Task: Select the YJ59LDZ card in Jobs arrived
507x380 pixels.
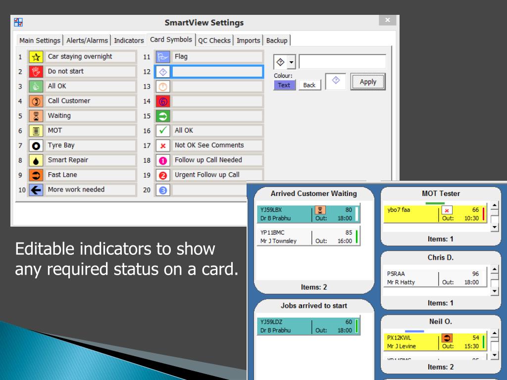Action: click(x=308, y=326)
